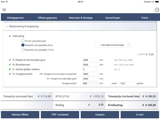160x120 pixels.
Task: Edit the Korting amount 8,35
Action: (101, 105)
